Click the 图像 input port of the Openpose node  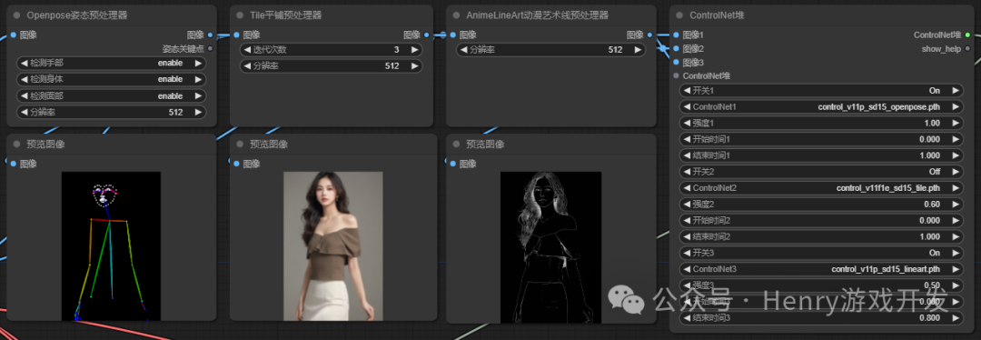point(13,35)
